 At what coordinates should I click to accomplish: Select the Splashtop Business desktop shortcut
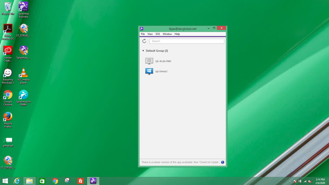point(23,10)
